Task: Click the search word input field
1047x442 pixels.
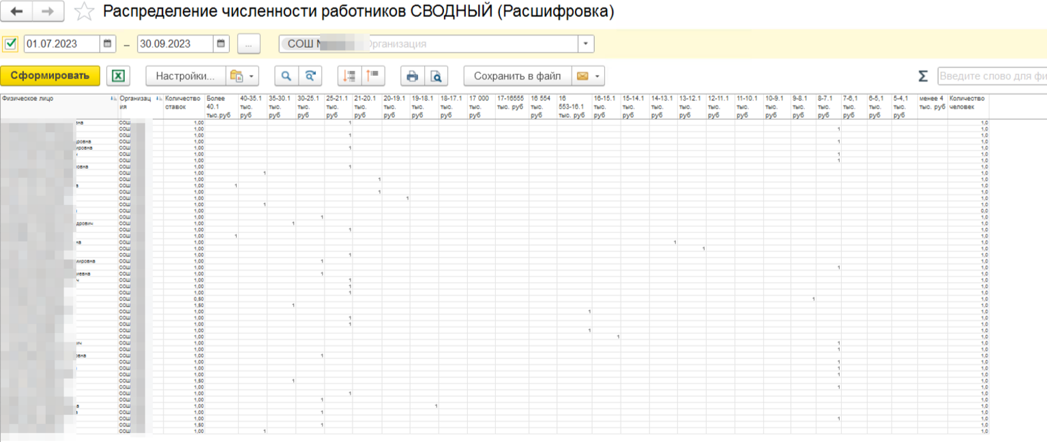Action: (x=992, y=76)
